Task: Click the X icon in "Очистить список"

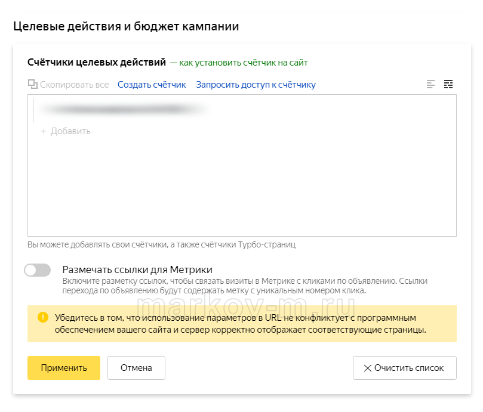Action: [368, 368]
